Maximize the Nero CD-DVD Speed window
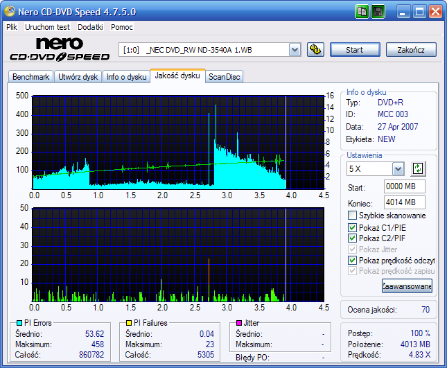The image size is (447, 368). click(x=419, y=12)
